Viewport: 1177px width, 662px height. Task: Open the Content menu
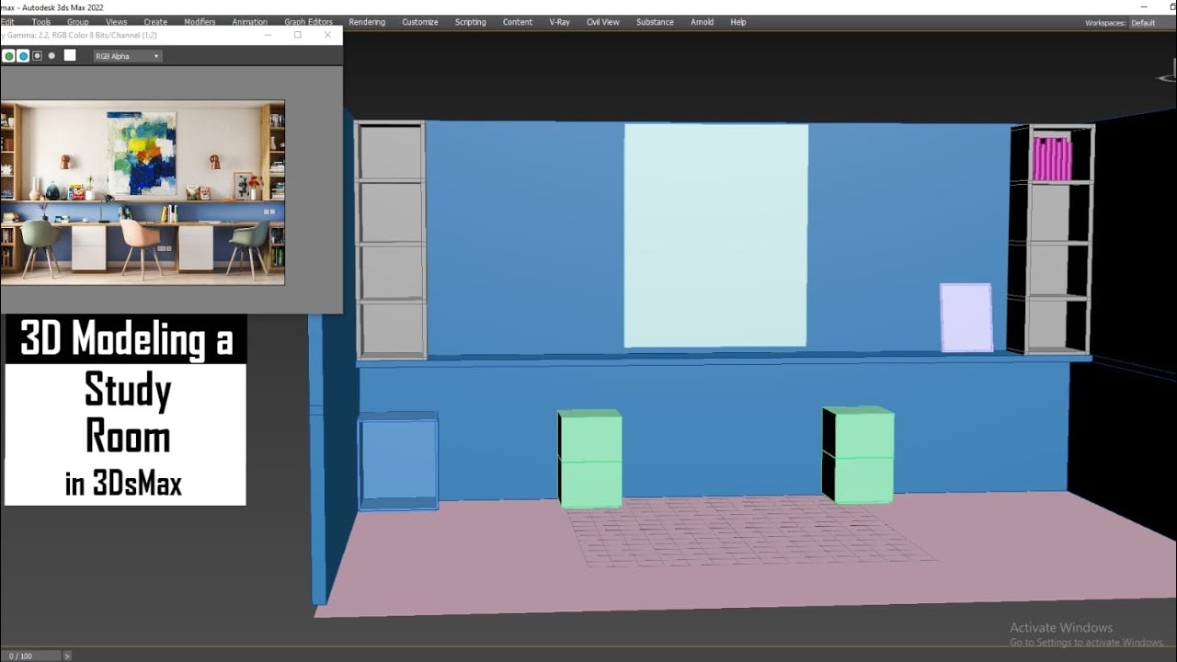(518, 22)
